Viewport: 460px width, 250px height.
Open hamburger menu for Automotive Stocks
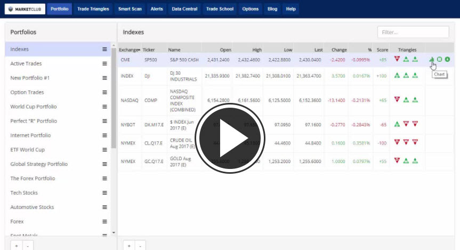[x=104, y=207]
